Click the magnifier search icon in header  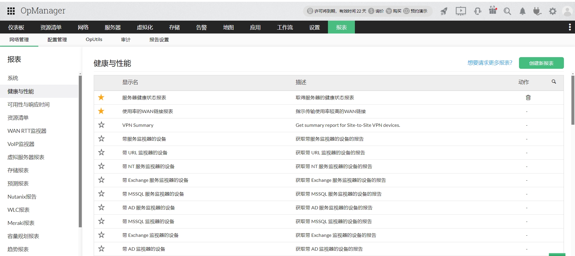tap(507, 11)
